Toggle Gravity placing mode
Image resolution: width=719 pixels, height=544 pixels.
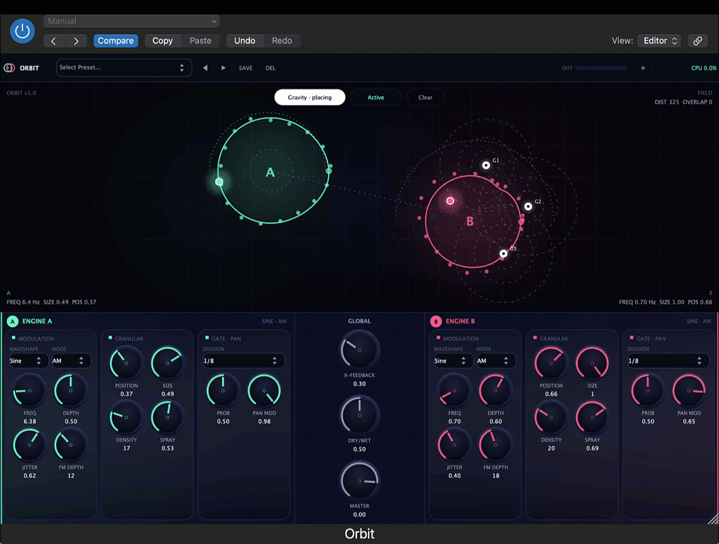coord(309,97)
